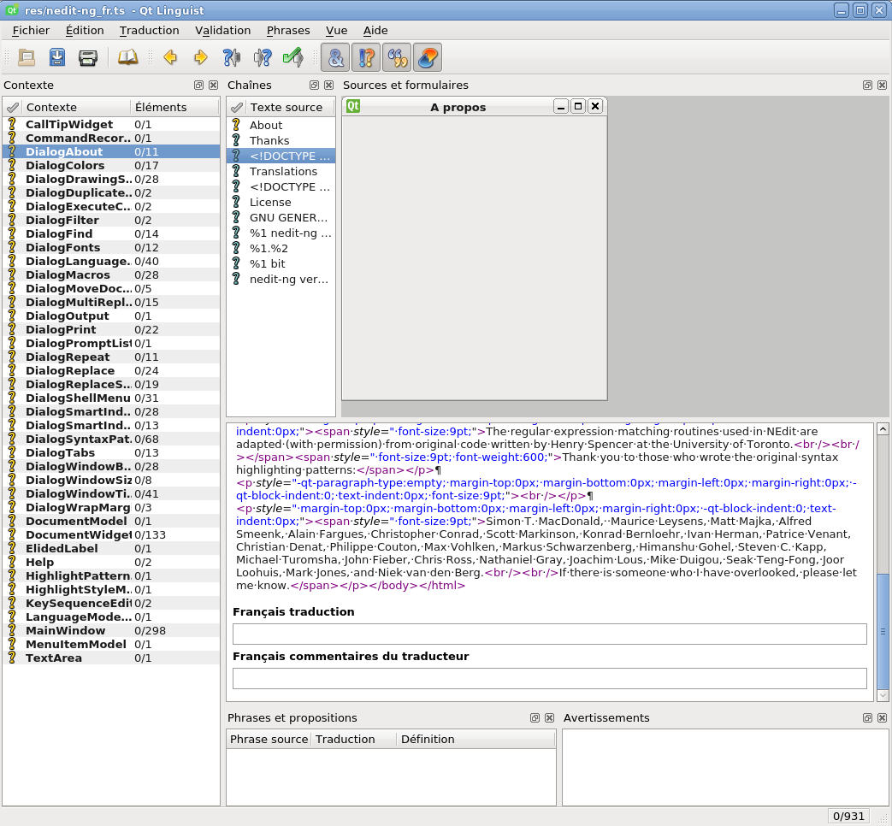The image size is (892, 826).
Task: Click status icon beside MainWindow context
Action: click(x=11, y=630)
